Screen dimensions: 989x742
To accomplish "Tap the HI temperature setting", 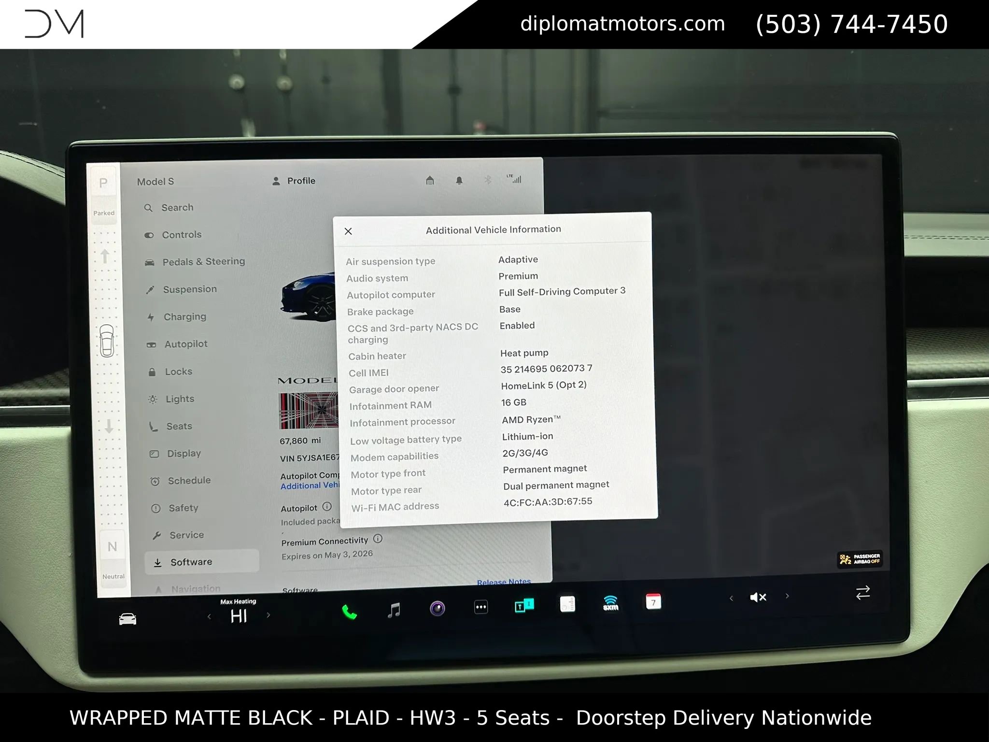I will click(239, 616).
